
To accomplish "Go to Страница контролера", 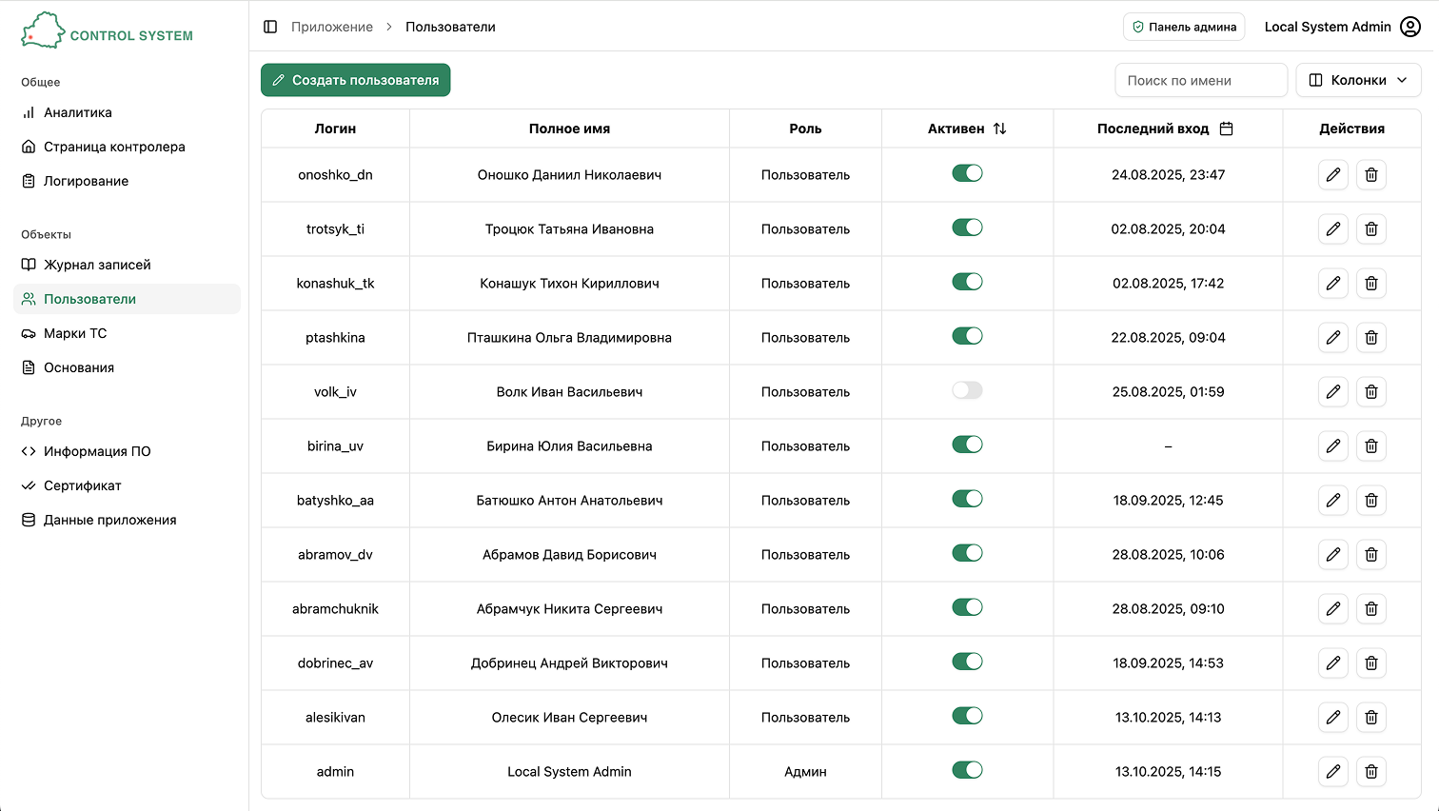I will click(x=127, y=147).
